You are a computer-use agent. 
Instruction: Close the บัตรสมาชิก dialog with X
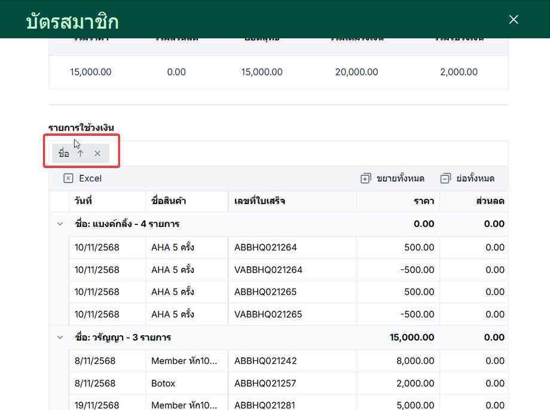click(513, 20)
